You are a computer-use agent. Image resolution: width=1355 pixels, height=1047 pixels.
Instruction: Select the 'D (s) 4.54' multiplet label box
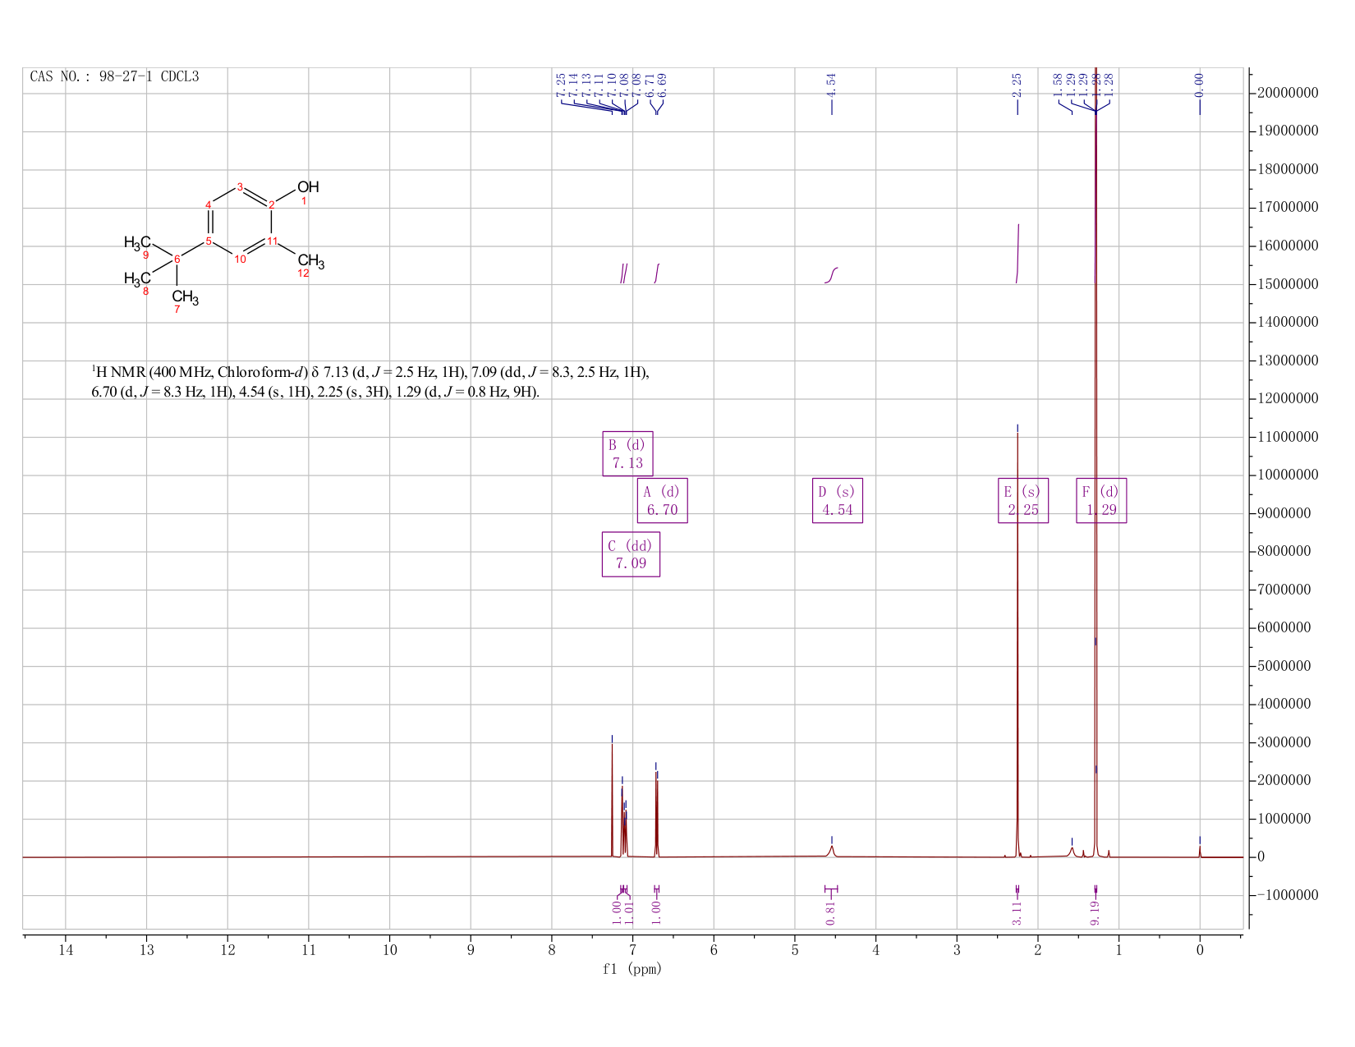pos(837,500)
